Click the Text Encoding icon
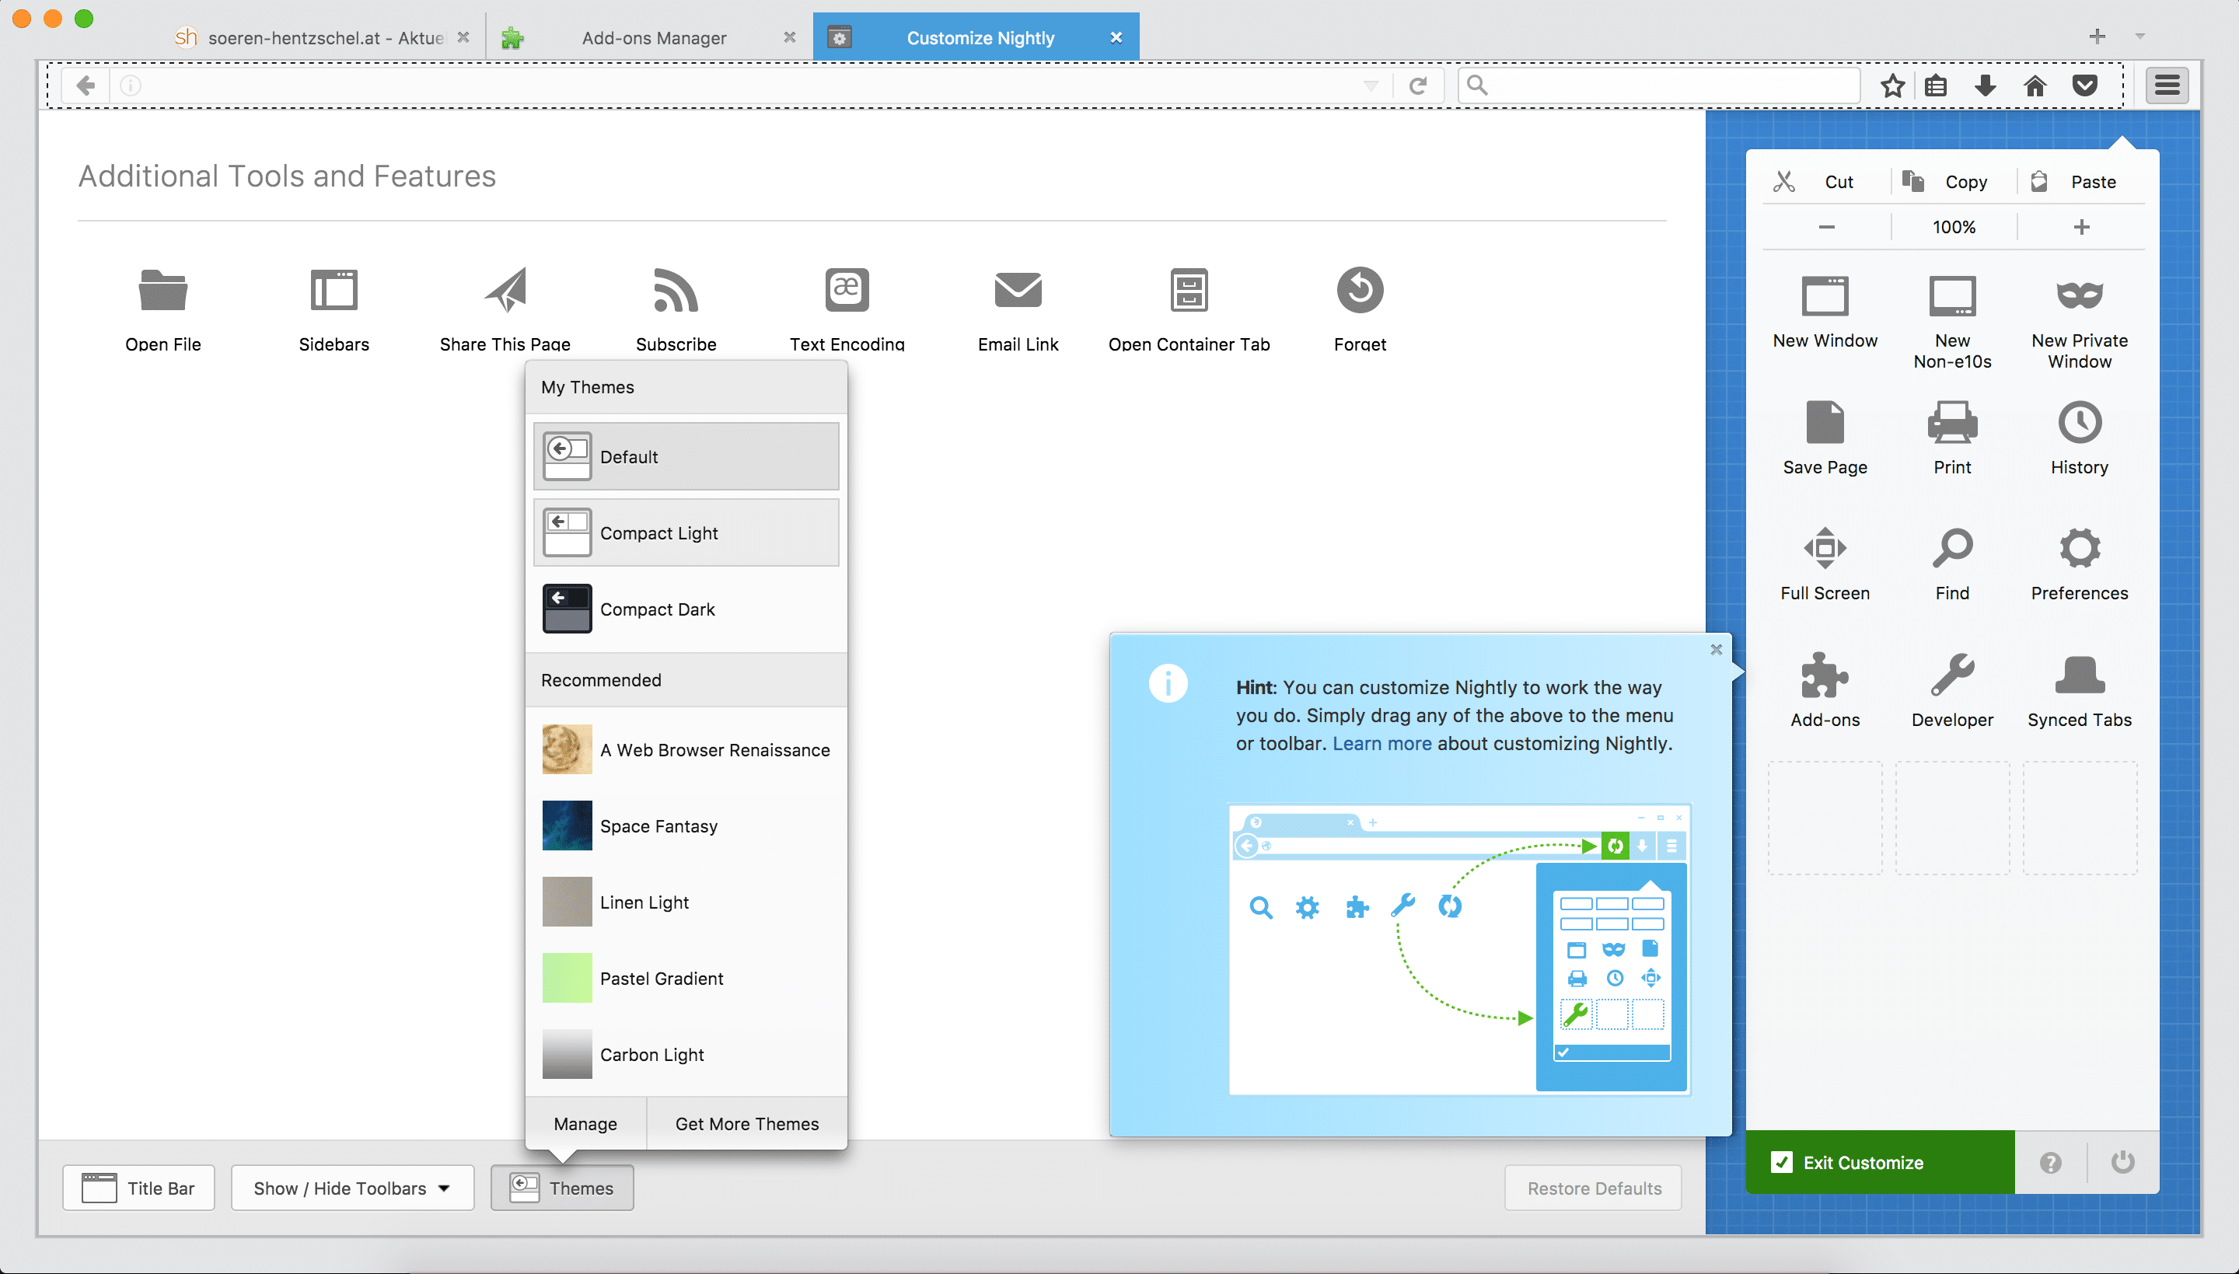This screenshot has height=1274, width=2239. 846,290
